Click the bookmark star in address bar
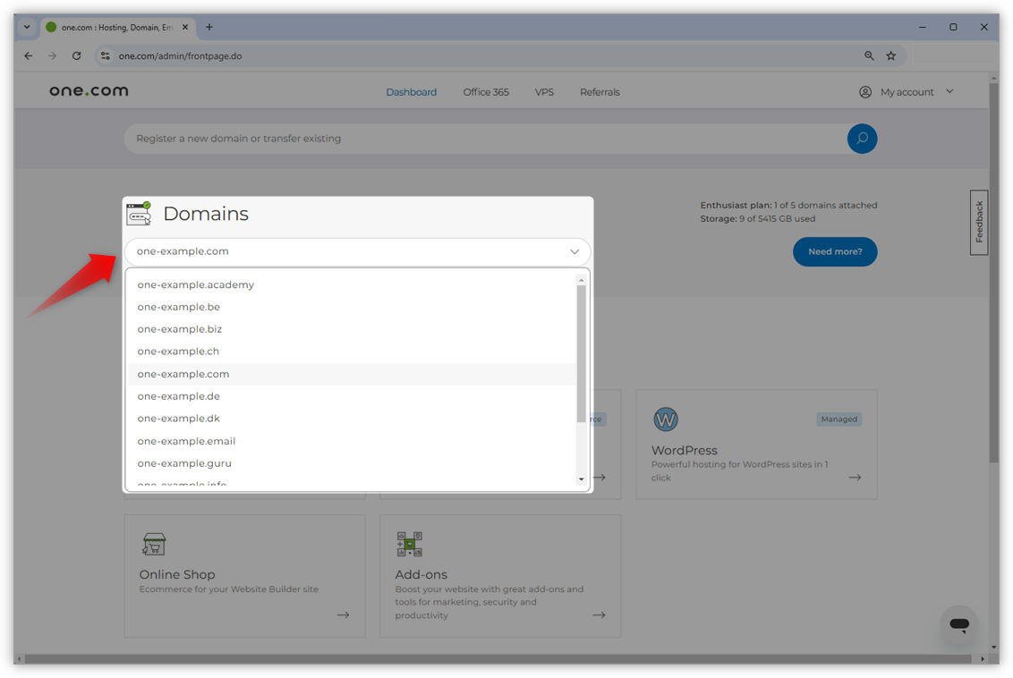The image size is (1013, 678). coord(890,55)
